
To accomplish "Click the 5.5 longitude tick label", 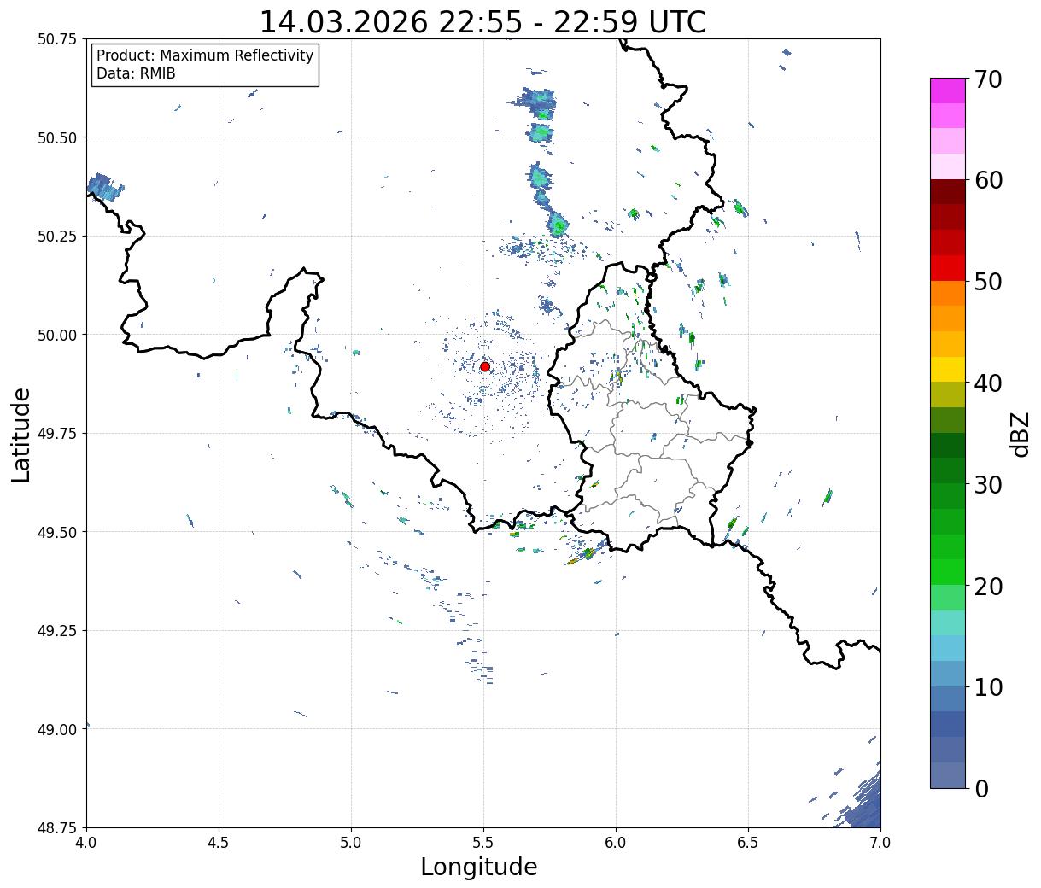I will coord(483,843).
